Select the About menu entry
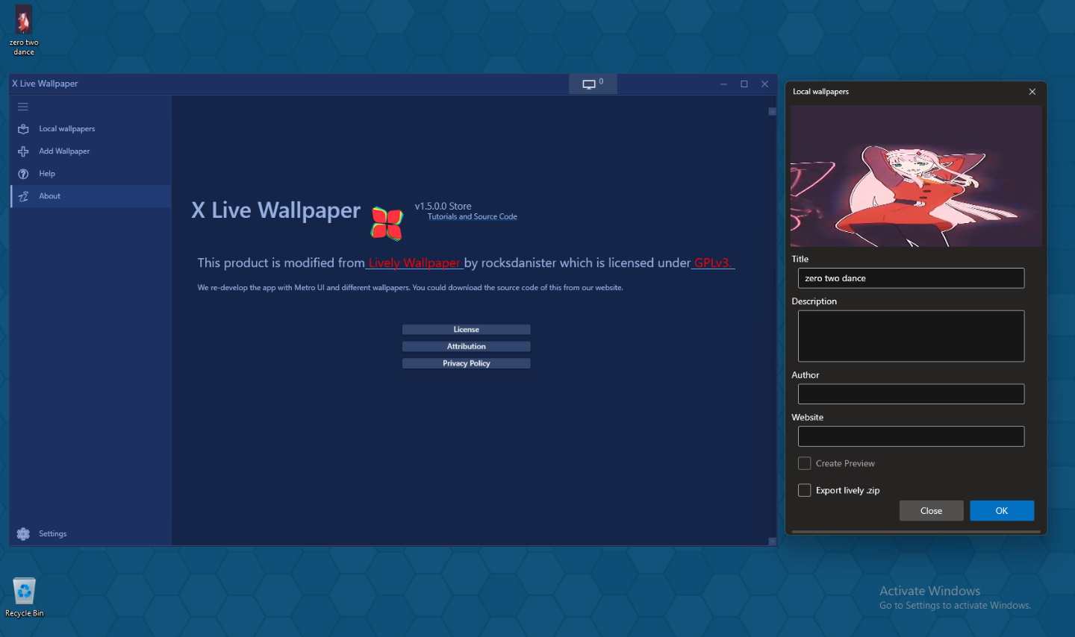The width and height of the screenshot is (1075, 637). click(90, 196)
